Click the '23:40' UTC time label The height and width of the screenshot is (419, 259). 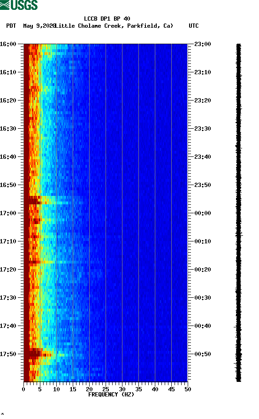[203, 157]
